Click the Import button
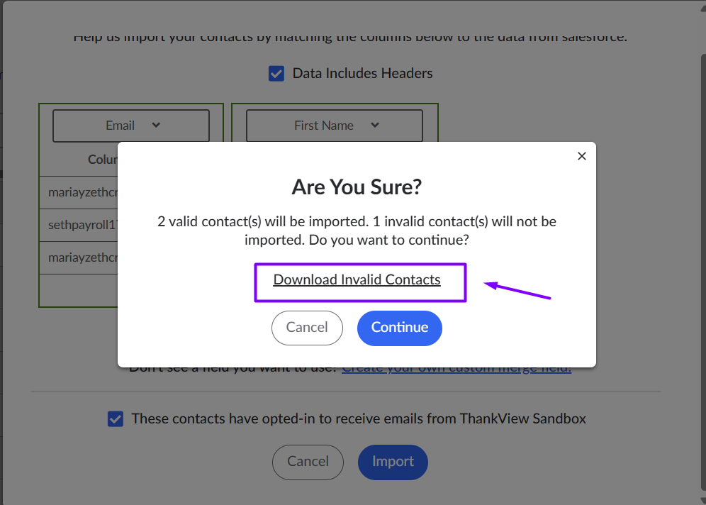 [x=393, y=462]
